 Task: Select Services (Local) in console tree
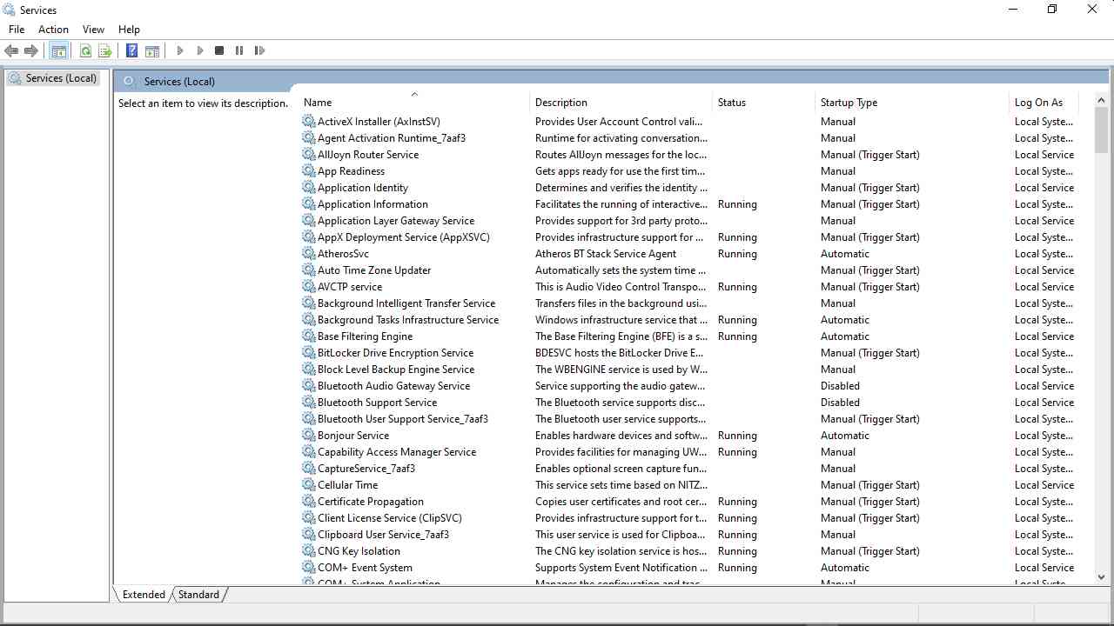(x=60, y=78)
